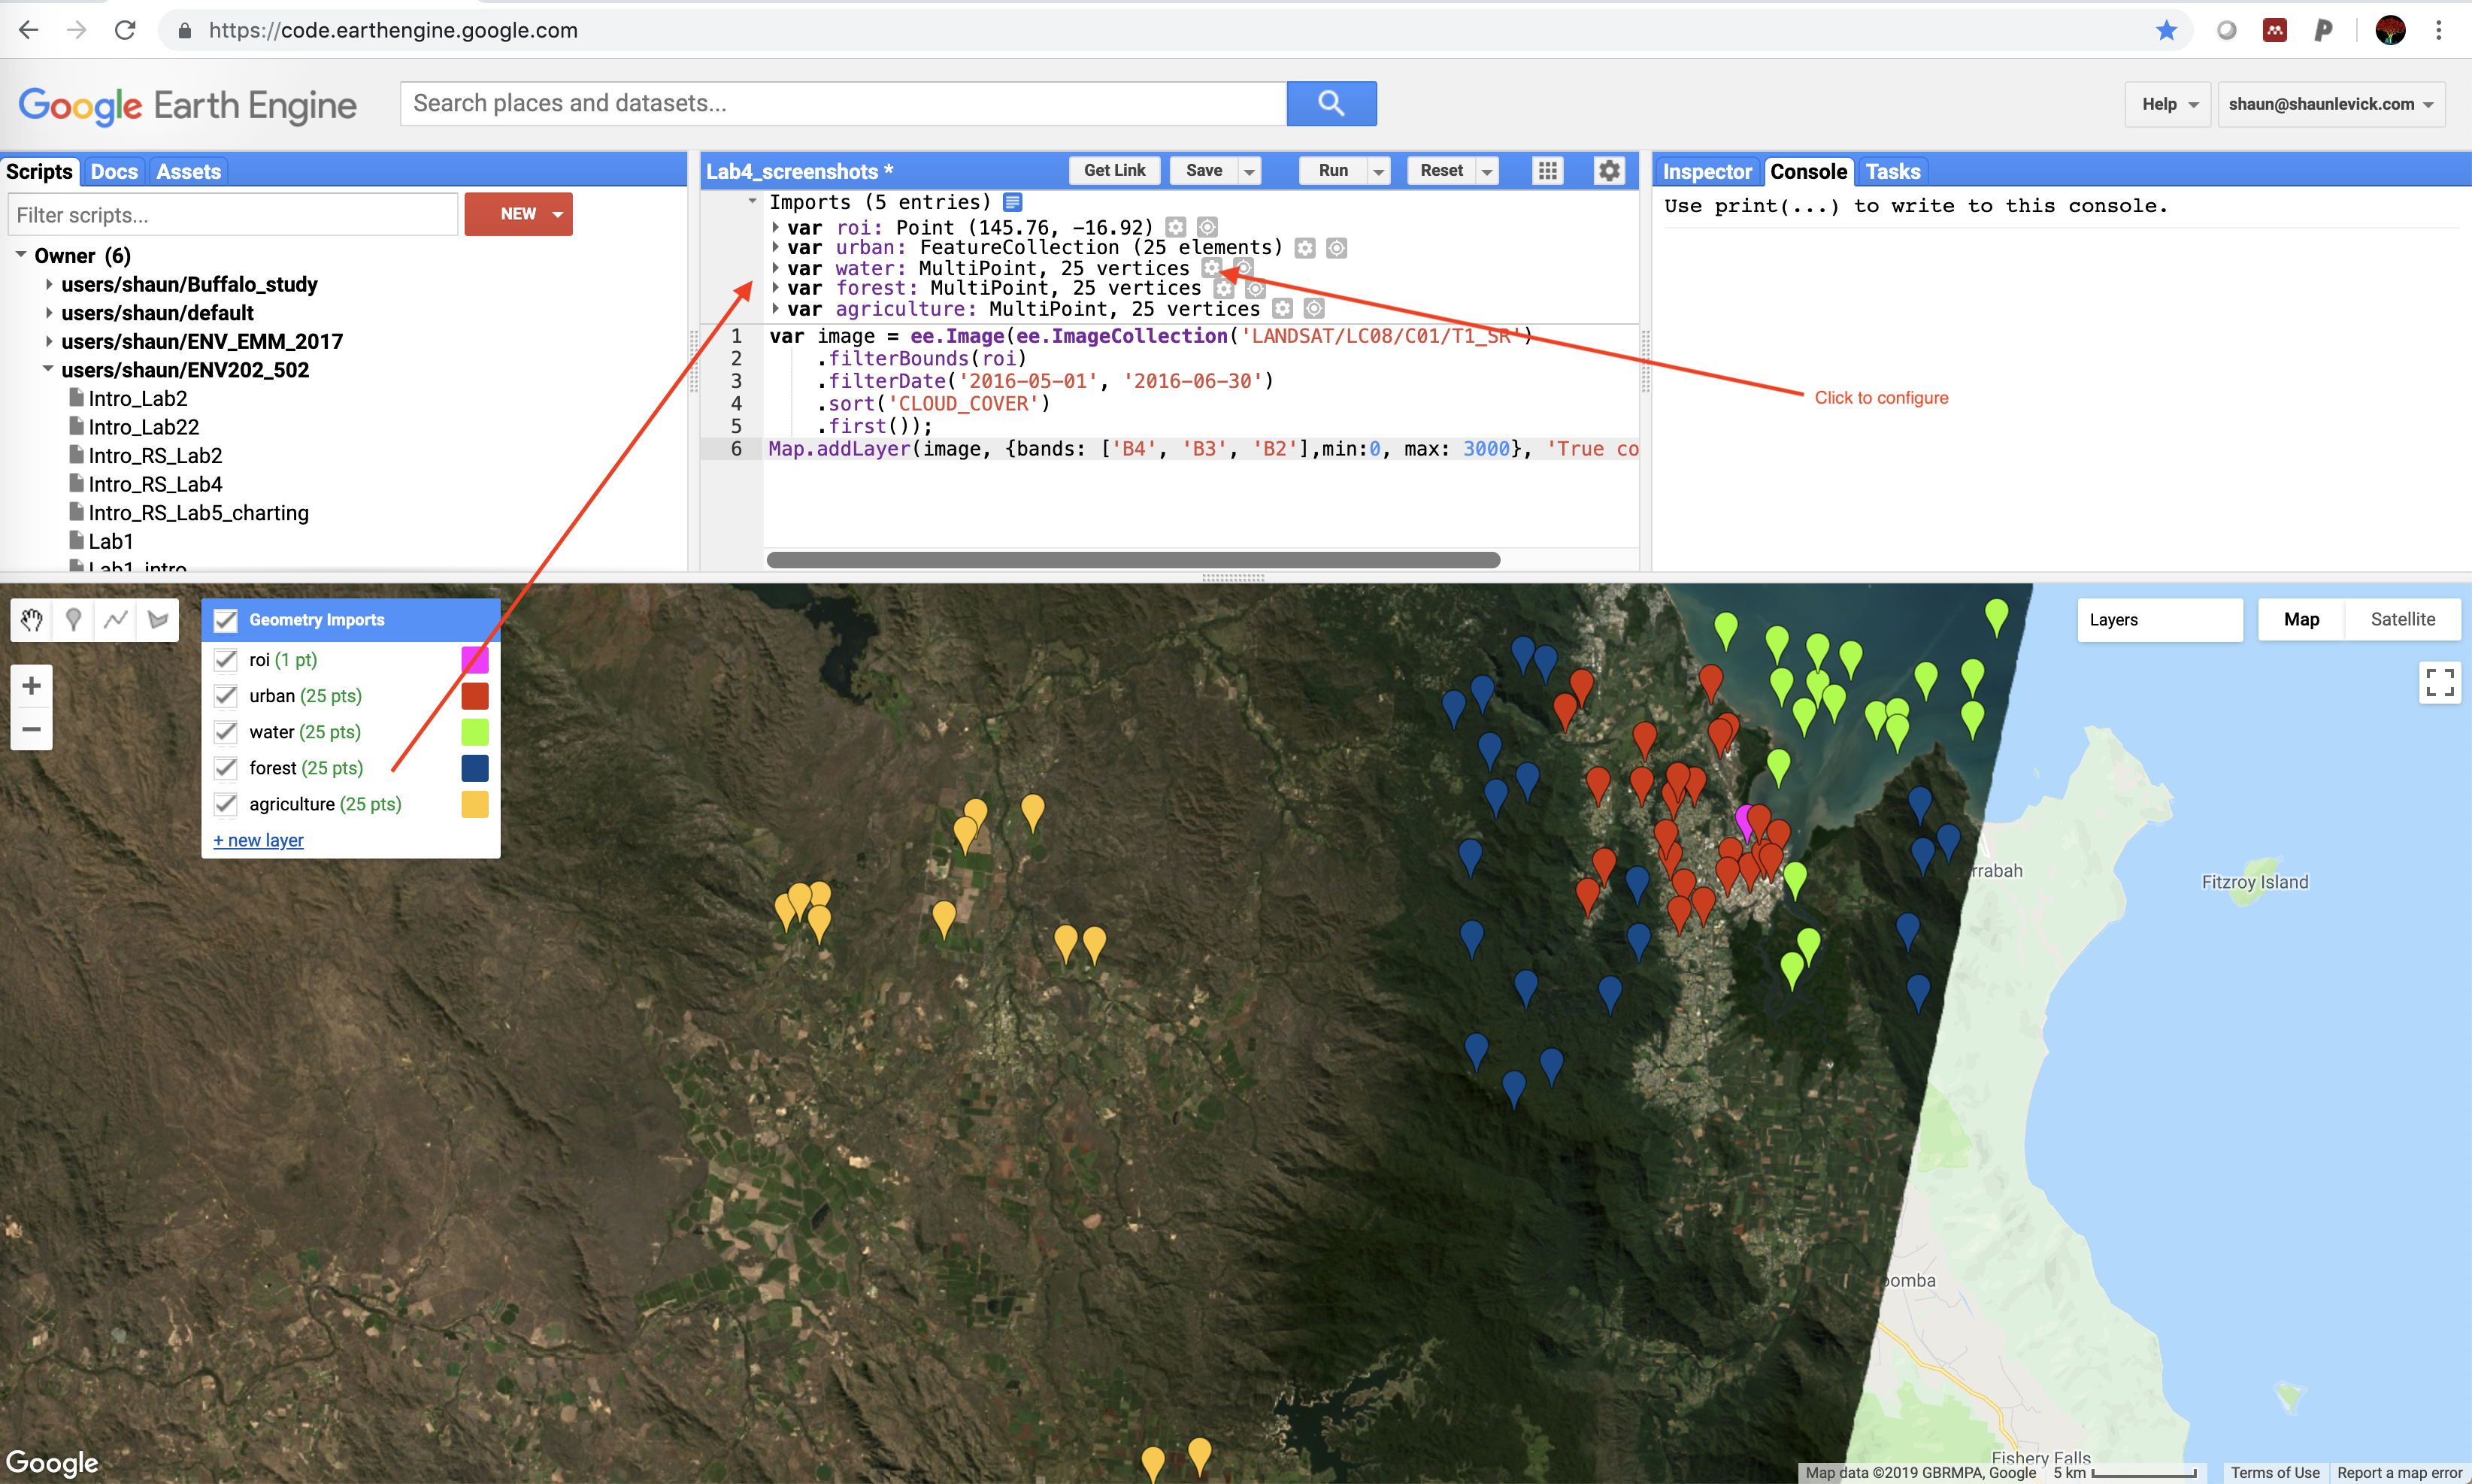The image size is (2472, 1484).
Task: Expand the var urban import
Action: [x=776, y=247]
